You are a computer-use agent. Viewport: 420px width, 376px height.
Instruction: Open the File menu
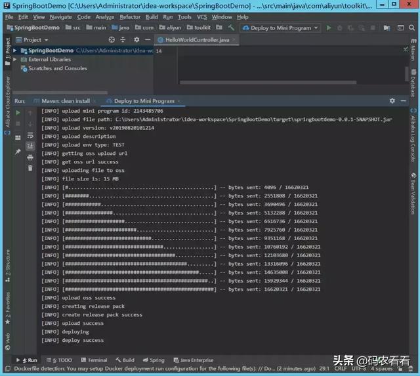tap(9, 17)
